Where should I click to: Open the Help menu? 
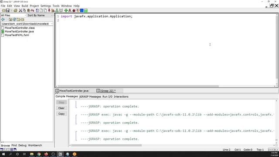77,6
